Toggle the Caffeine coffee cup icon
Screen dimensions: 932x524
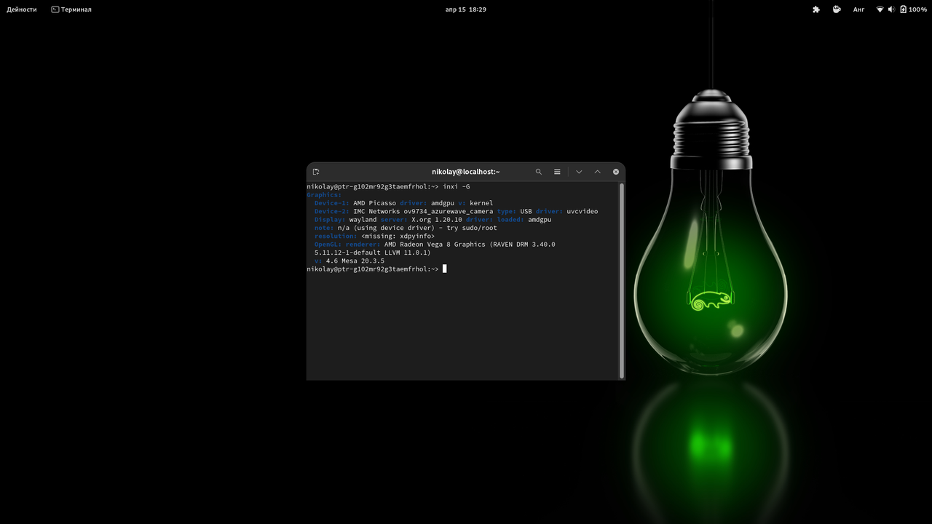837,9
